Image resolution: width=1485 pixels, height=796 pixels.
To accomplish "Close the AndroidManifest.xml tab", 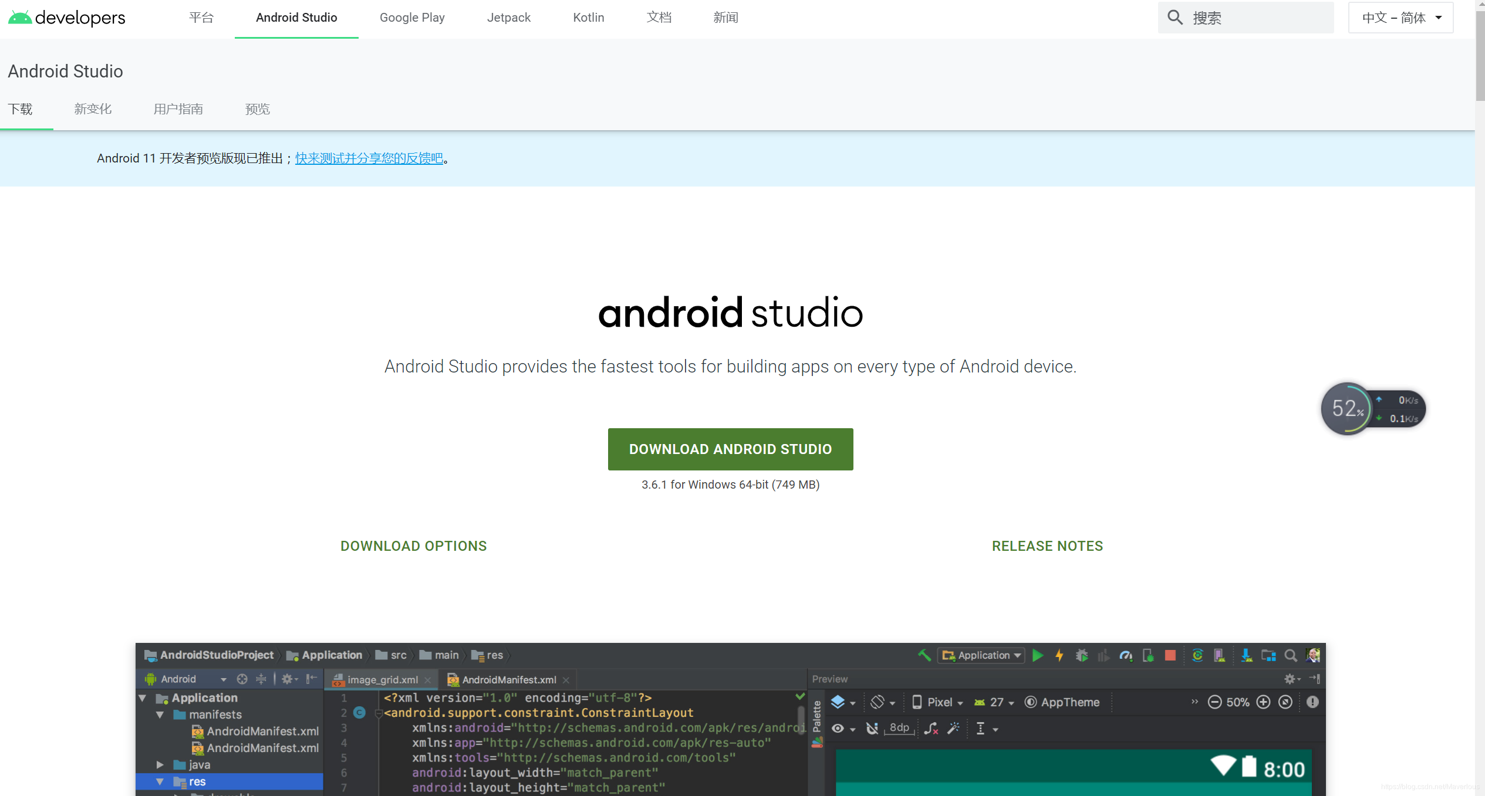I will pyautogui.click(x=566, y=680).
